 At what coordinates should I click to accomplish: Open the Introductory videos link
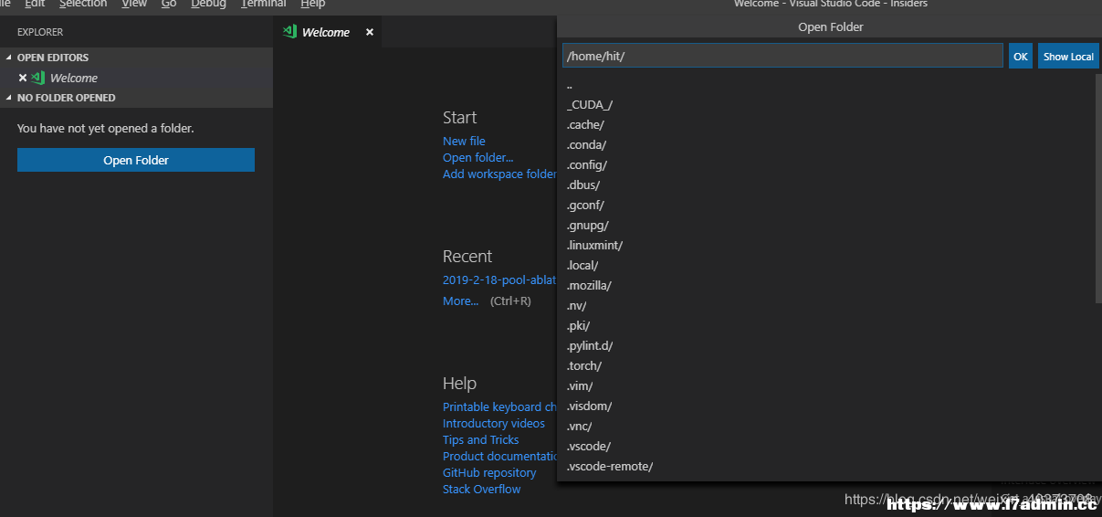point(494,423)
